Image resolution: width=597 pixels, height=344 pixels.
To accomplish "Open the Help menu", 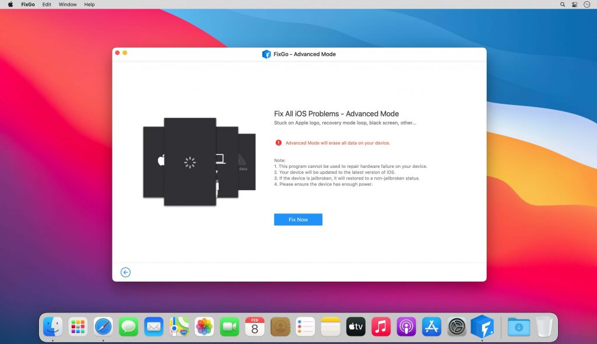I will (89, 4).
